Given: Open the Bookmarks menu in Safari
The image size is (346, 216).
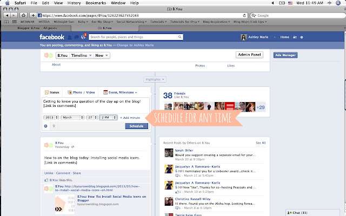Looking at the screenshot, I should (96, 3).
